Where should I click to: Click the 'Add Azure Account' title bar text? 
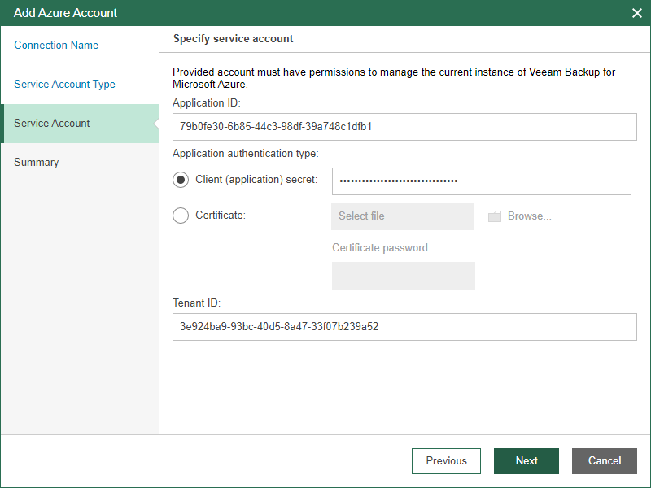66,13
